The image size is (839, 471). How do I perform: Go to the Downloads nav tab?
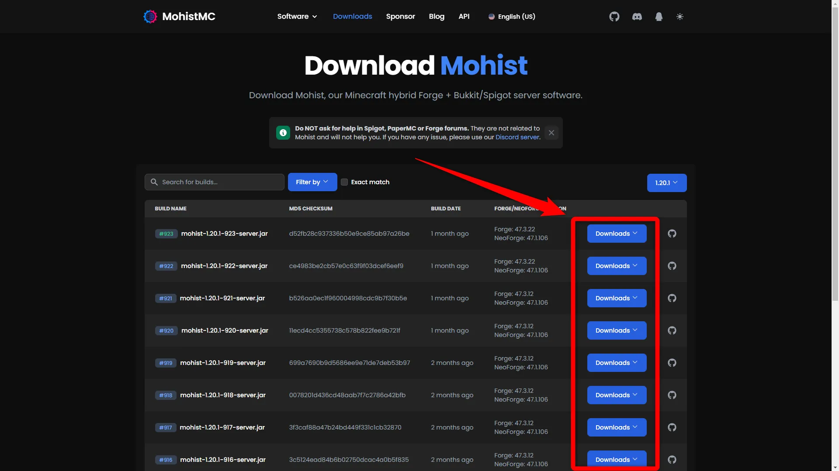click(x=352, y=17)
